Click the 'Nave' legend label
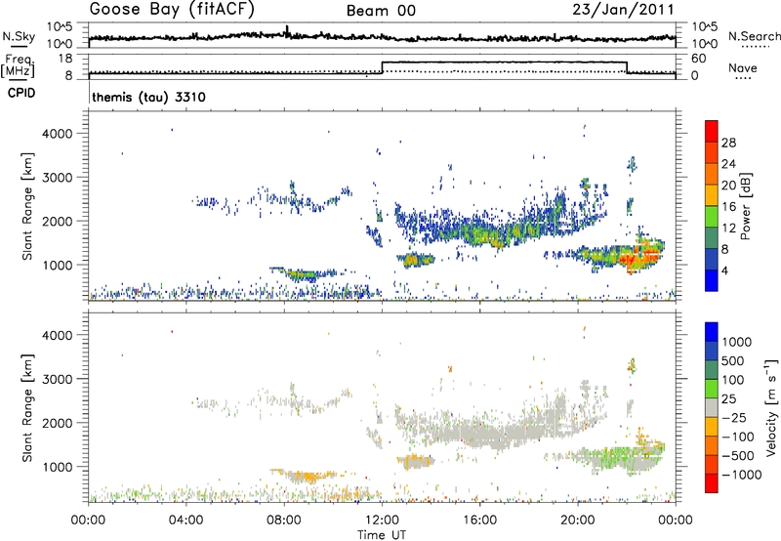Viewport: 781px width, 541px height. pos(743,67)
